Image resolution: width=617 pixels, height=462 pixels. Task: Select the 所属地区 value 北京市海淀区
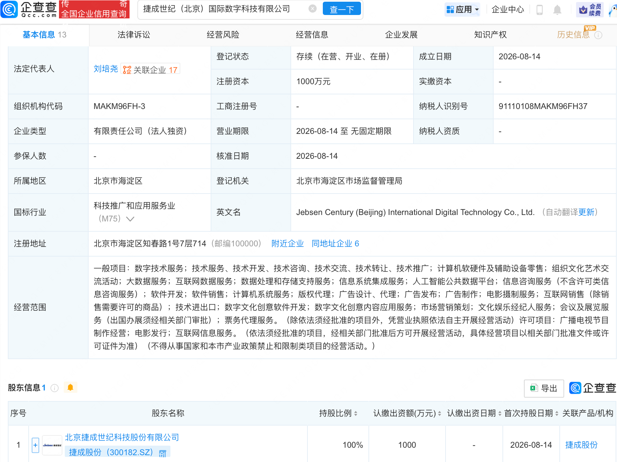(118, 181)
